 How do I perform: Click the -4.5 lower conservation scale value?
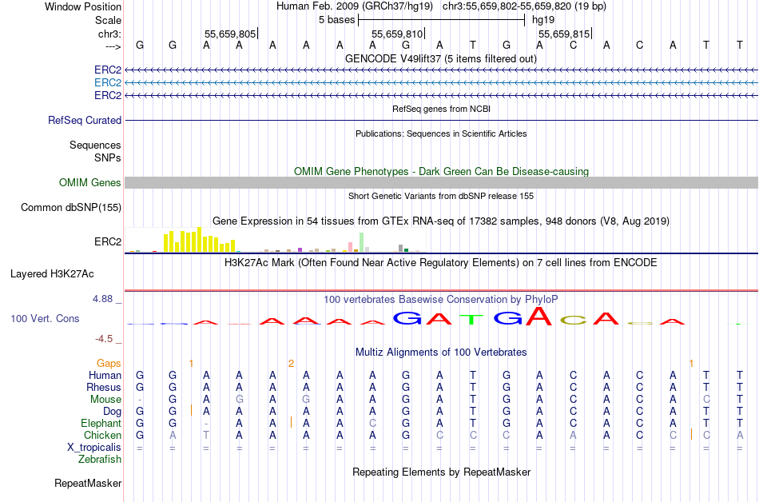[x=104, y=338]
